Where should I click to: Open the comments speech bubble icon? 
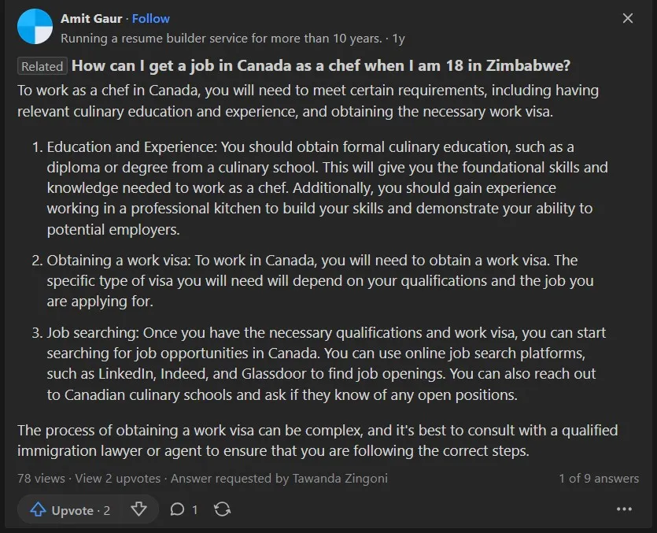pos(177,509)
